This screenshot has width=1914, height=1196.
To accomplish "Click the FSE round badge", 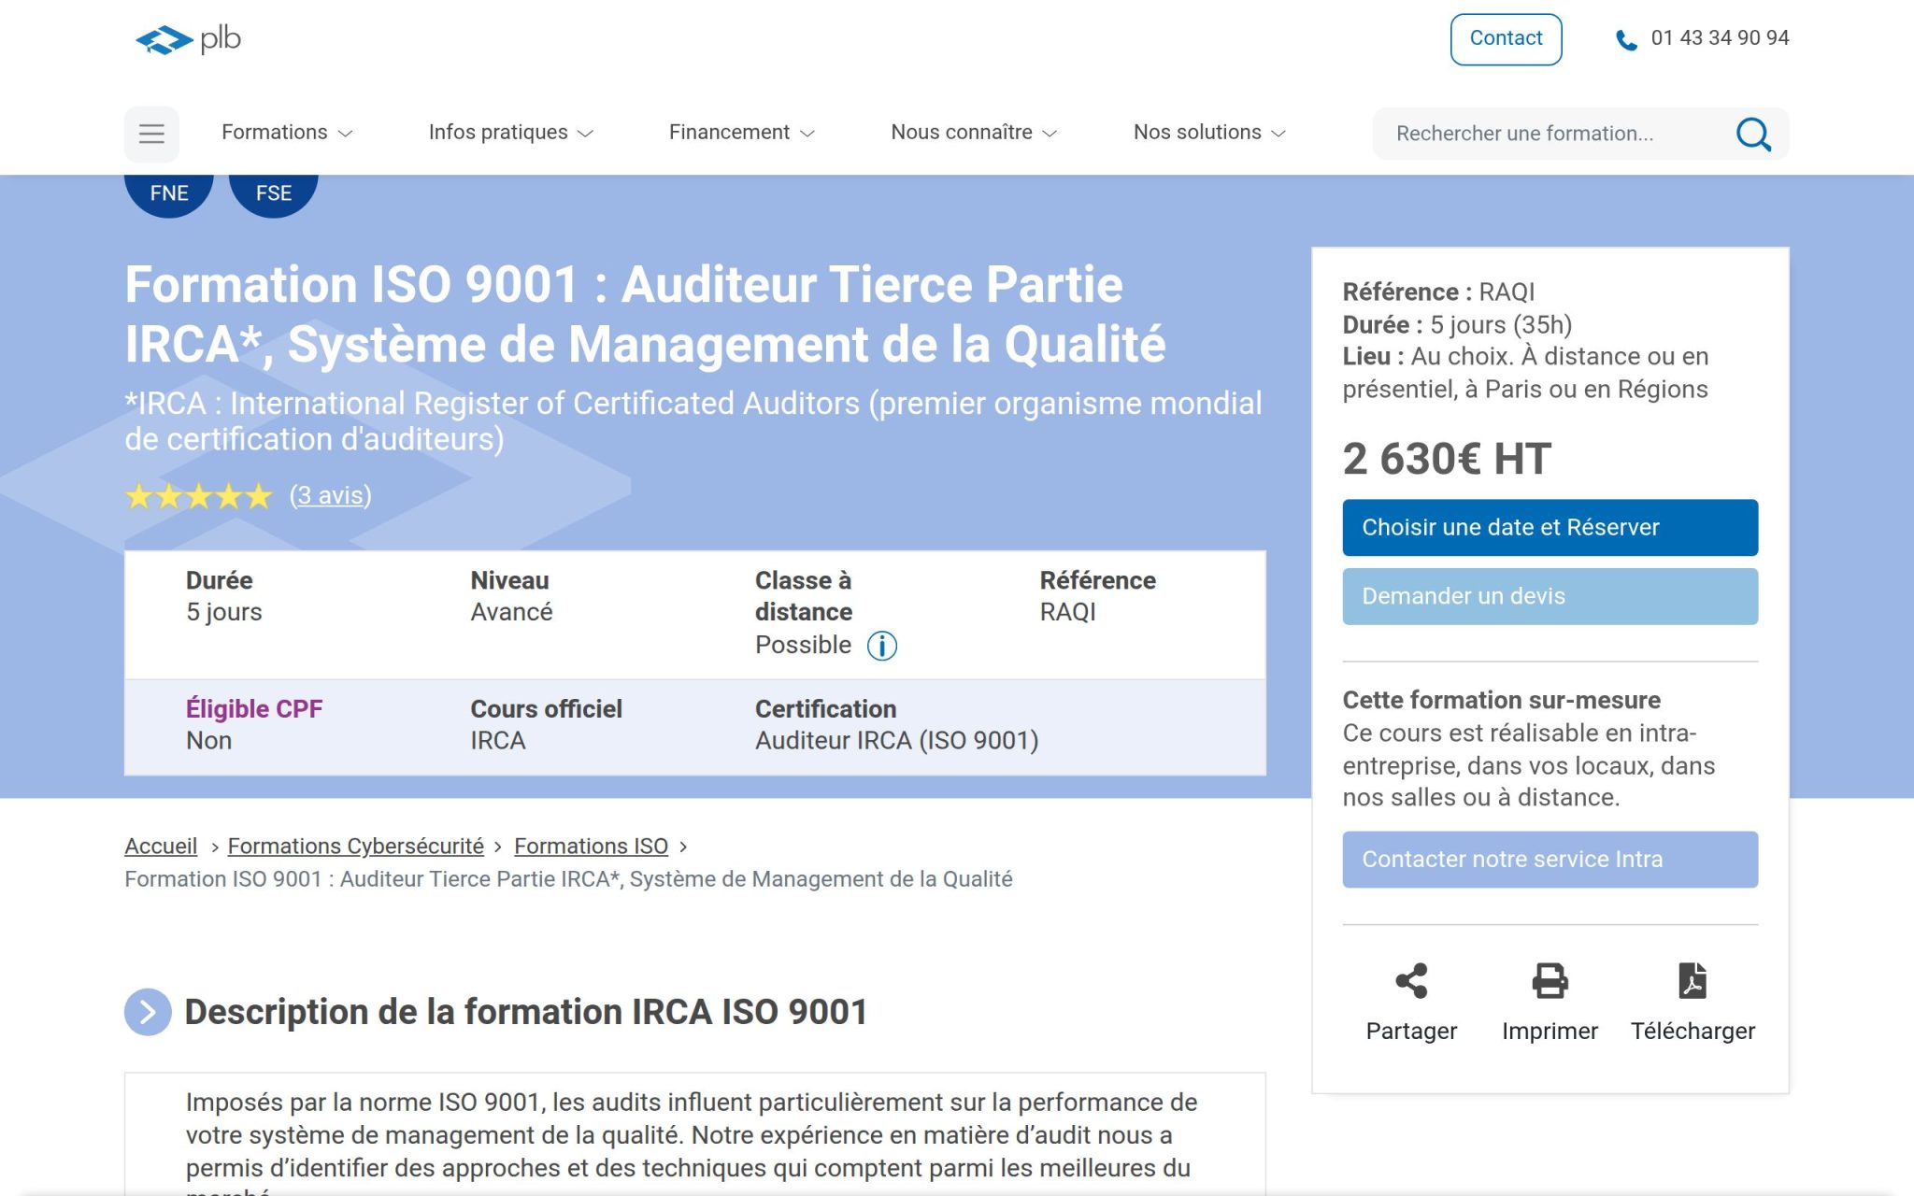I will pos(274,193).
